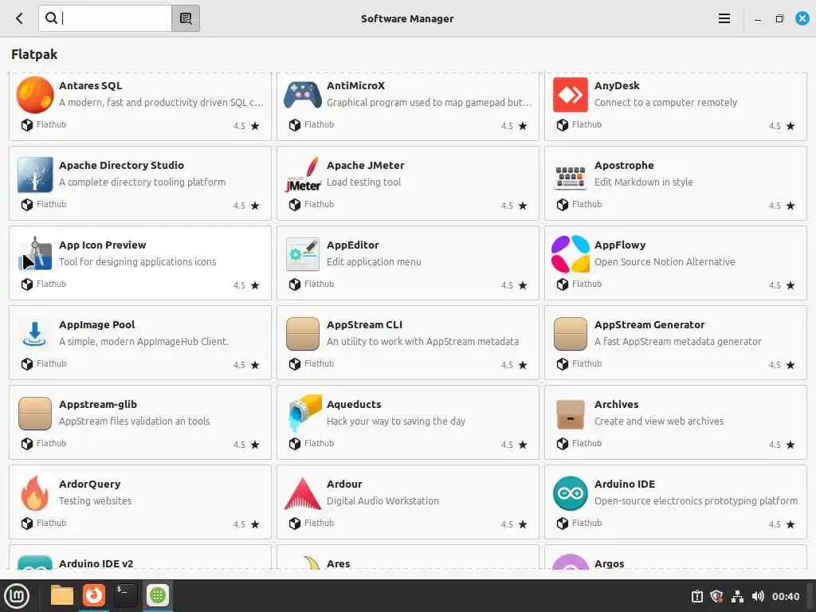Click the AnyDesk title text

(617, 85)
